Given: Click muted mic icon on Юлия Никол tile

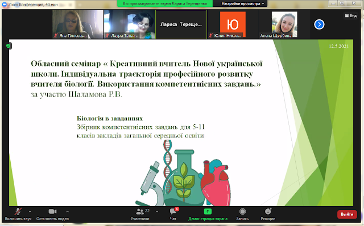Looking at the screenshot, I should point(210,35).
